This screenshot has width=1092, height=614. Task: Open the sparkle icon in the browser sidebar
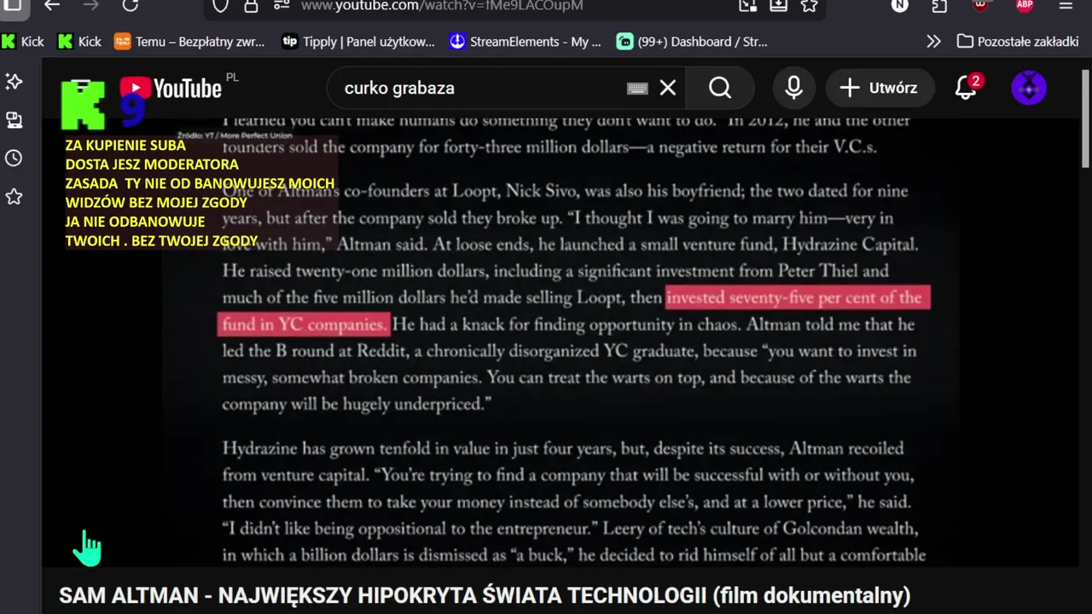point(14,82)
